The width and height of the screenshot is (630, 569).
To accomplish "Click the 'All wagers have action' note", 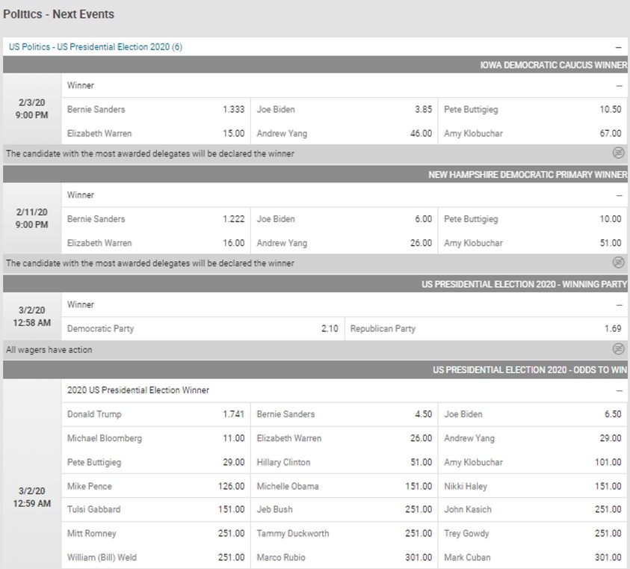I will 49,350.
